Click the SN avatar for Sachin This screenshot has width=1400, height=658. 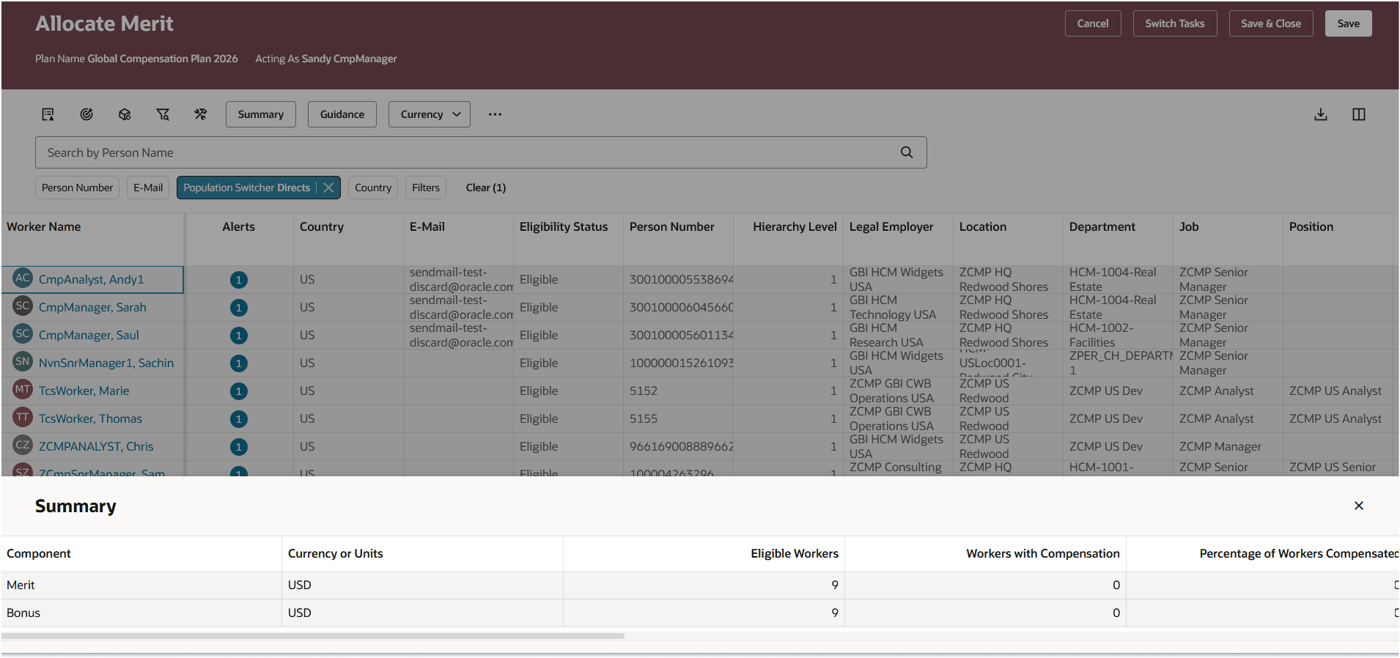click(x=23, y=362)
